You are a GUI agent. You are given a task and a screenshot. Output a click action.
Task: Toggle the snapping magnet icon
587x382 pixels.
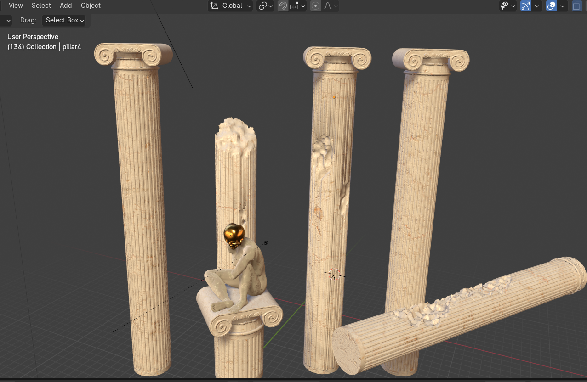pos(283,6)
